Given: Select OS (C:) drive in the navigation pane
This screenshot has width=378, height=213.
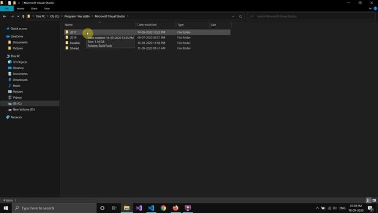Looking at the screenshot, I should (17, 104).
